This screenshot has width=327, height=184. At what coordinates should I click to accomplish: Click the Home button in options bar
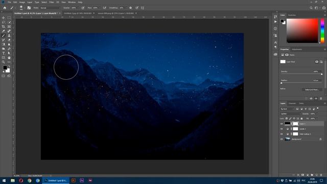point(5,8)
